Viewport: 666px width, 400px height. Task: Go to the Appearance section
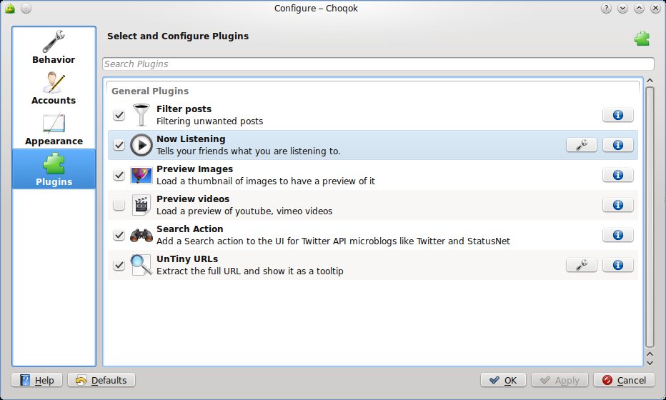click(54, 129)
